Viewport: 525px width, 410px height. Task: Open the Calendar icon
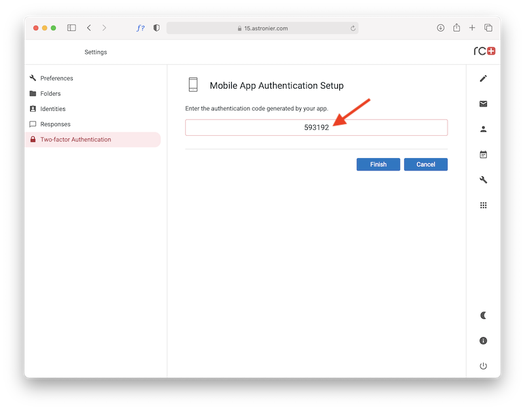click(x=483, y=154)
